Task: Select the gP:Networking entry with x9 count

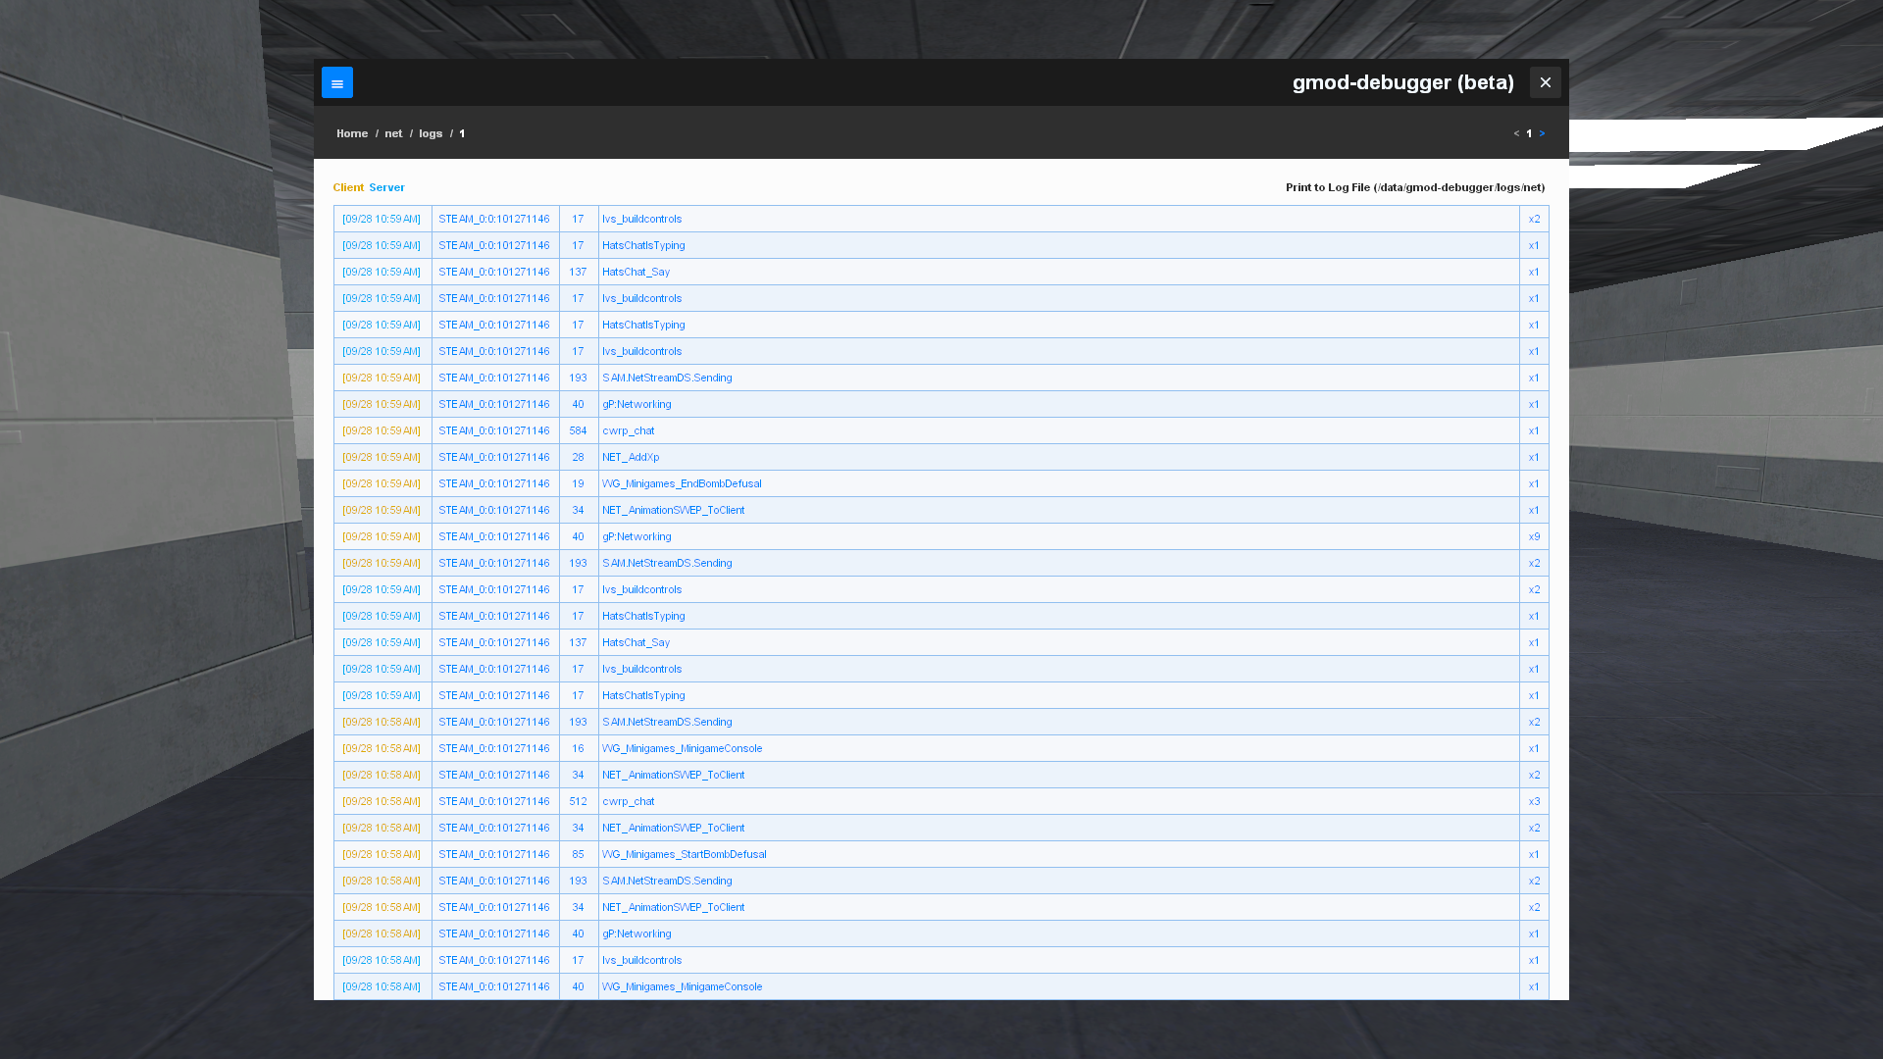Action: [636, 536]
